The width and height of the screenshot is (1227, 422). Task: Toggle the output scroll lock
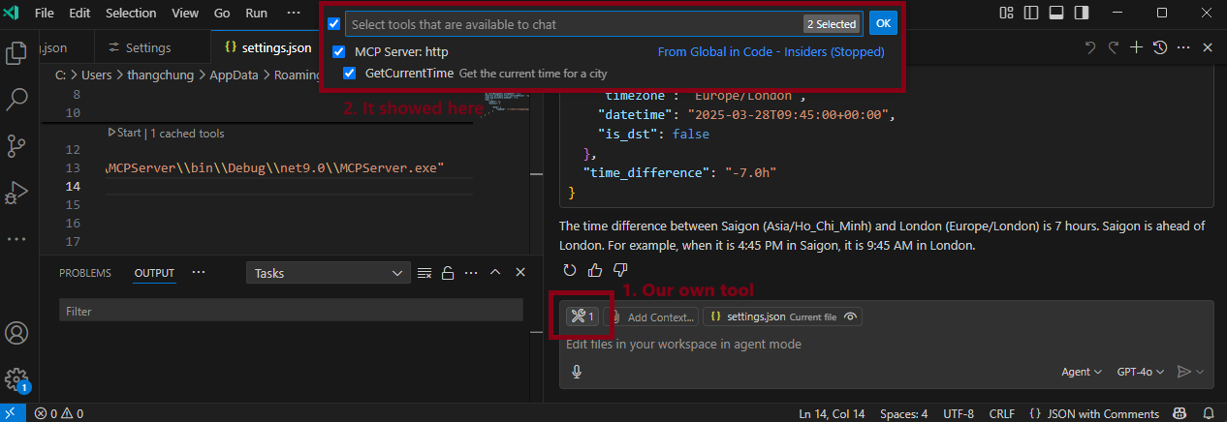(x=448, y=273)
